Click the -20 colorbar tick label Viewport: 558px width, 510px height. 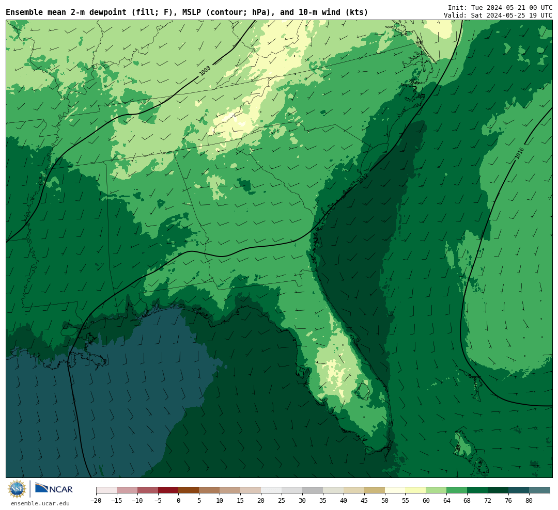96,500
